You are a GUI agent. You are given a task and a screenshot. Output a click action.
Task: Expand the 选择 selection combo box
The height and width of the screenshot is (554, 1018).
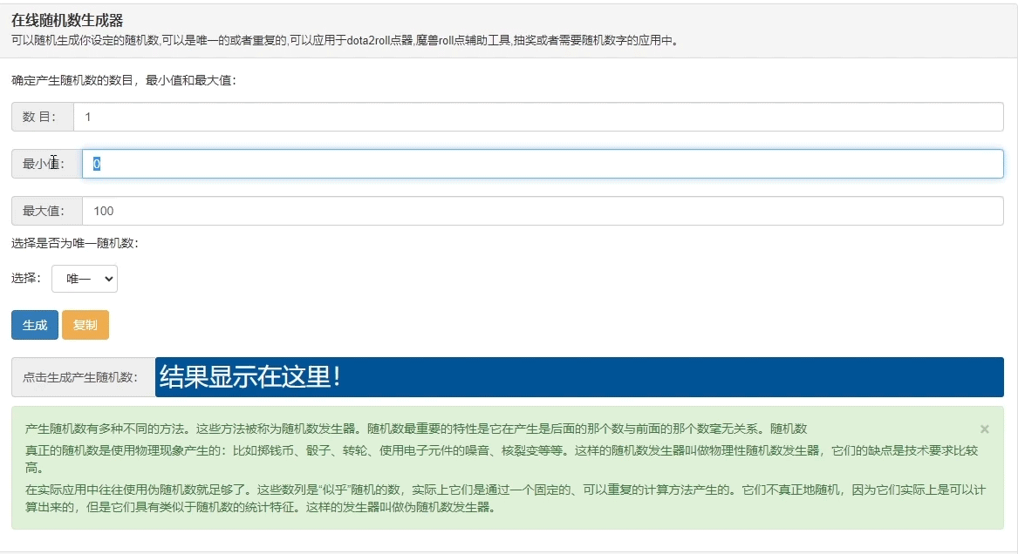(x=85, y=278)
